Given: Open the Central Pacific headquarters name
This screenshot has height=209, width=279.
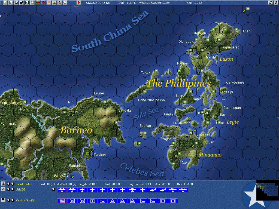Looking at the screenshot, I should pyautogui.click(x=26, y=200).
